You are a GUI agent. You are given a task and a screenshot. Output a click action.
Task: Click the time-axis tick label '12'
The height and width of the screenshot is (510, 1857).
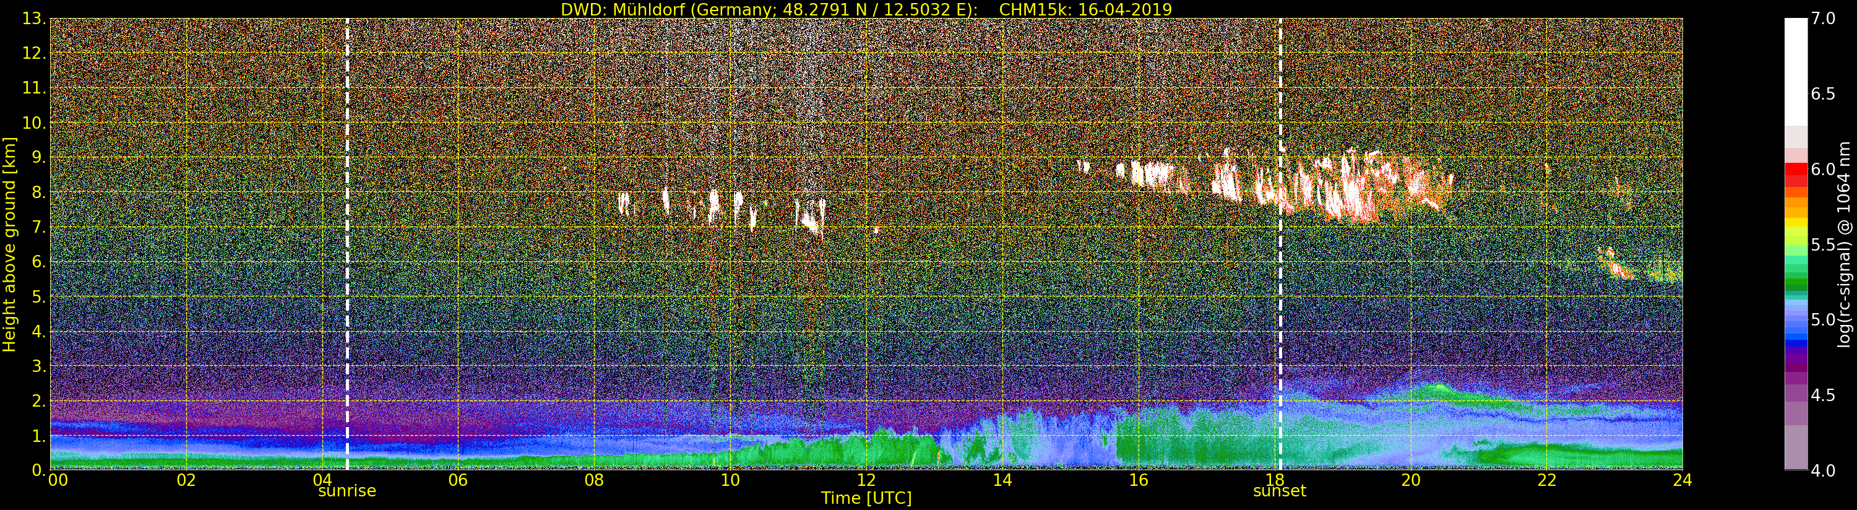[866, 480]
